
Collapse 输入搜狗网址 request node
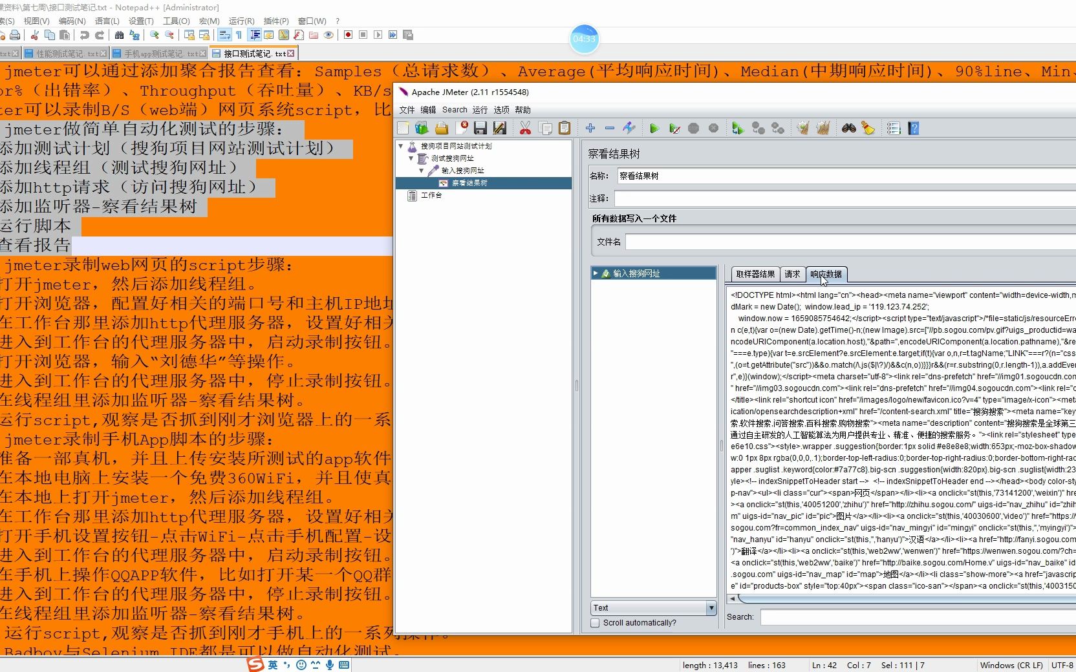422,171
